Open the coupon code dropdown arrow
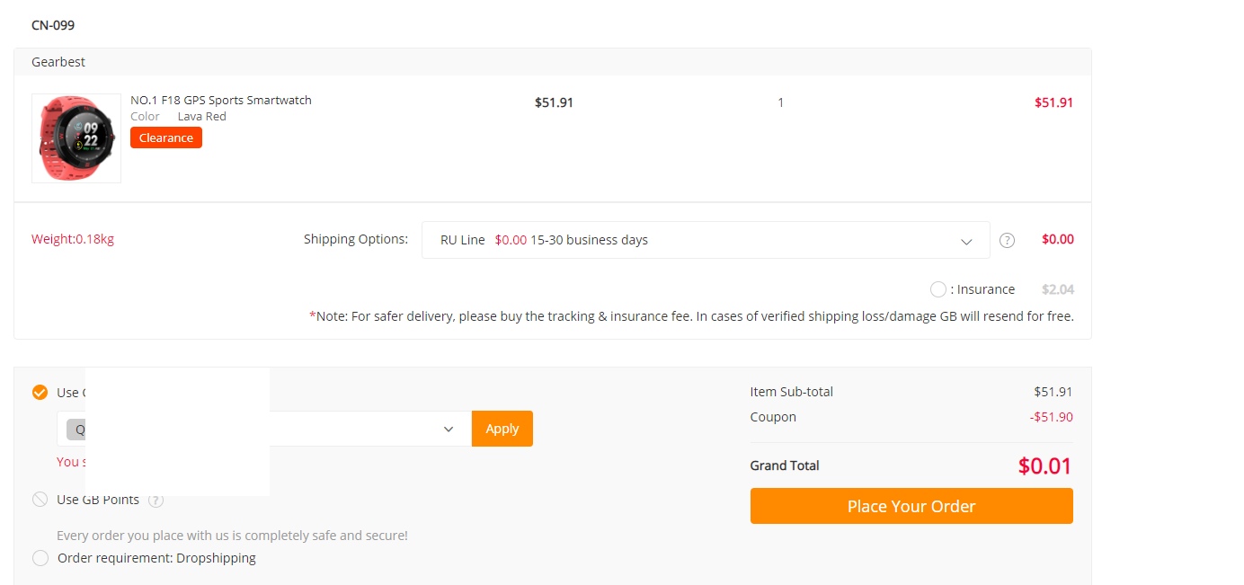Viewport: 1244px width, 585px height. [449, 430]
